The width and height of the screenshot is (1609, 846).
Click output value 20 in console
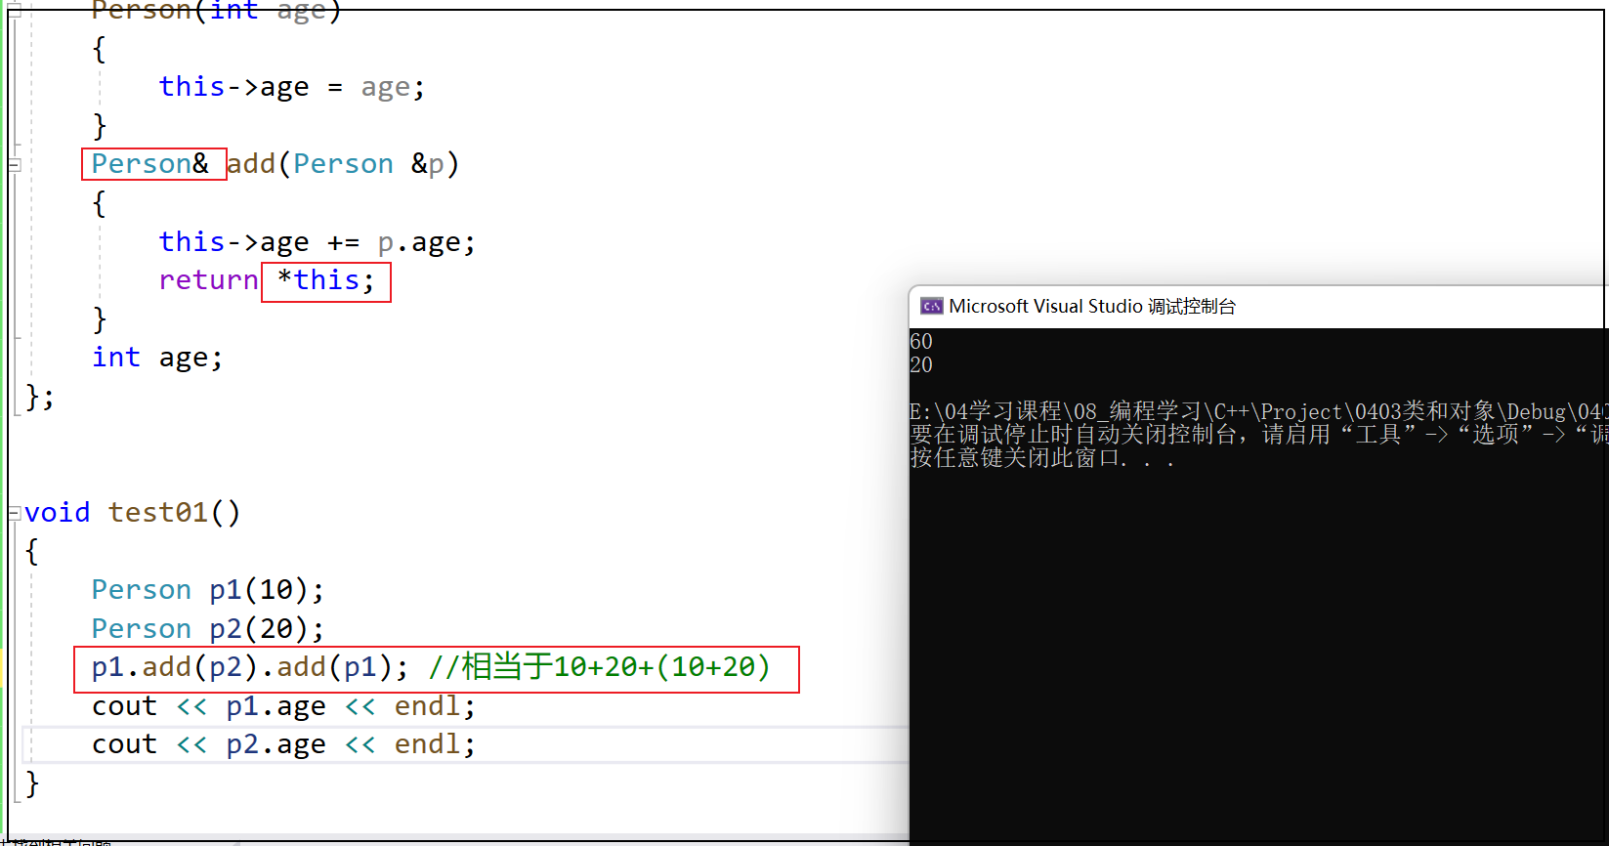point(921,365)
